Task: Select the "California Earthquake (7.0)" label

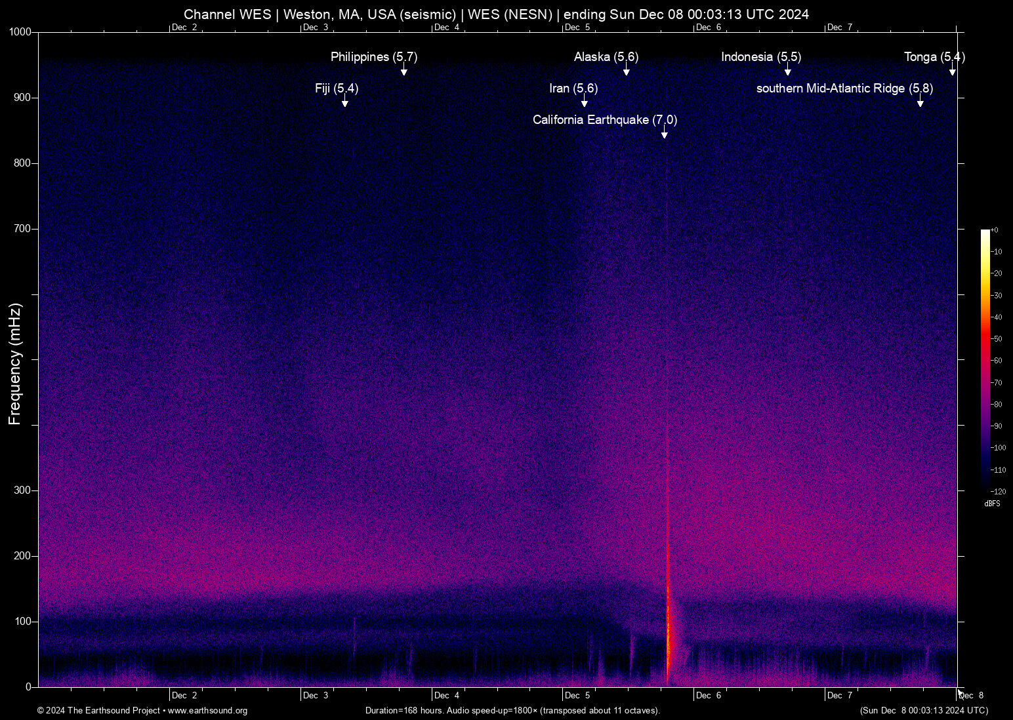Action: 605,120
